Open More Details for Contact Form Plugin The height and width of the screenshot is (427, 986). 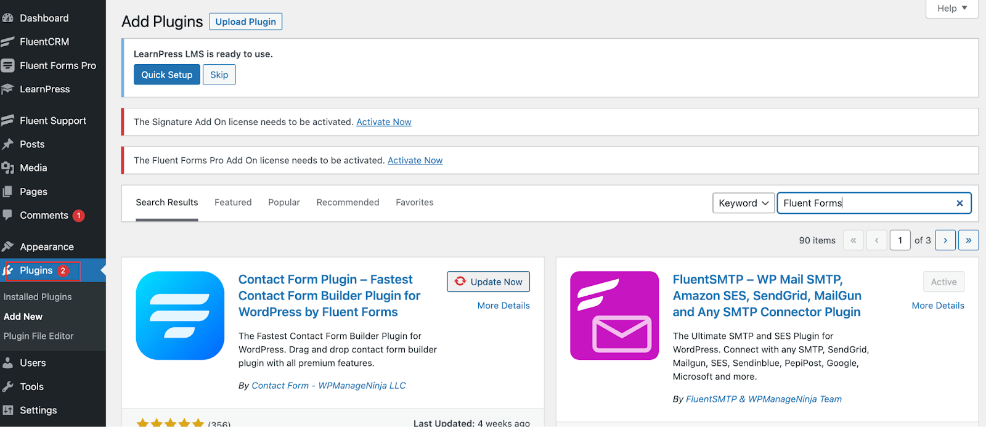point(503,306)
